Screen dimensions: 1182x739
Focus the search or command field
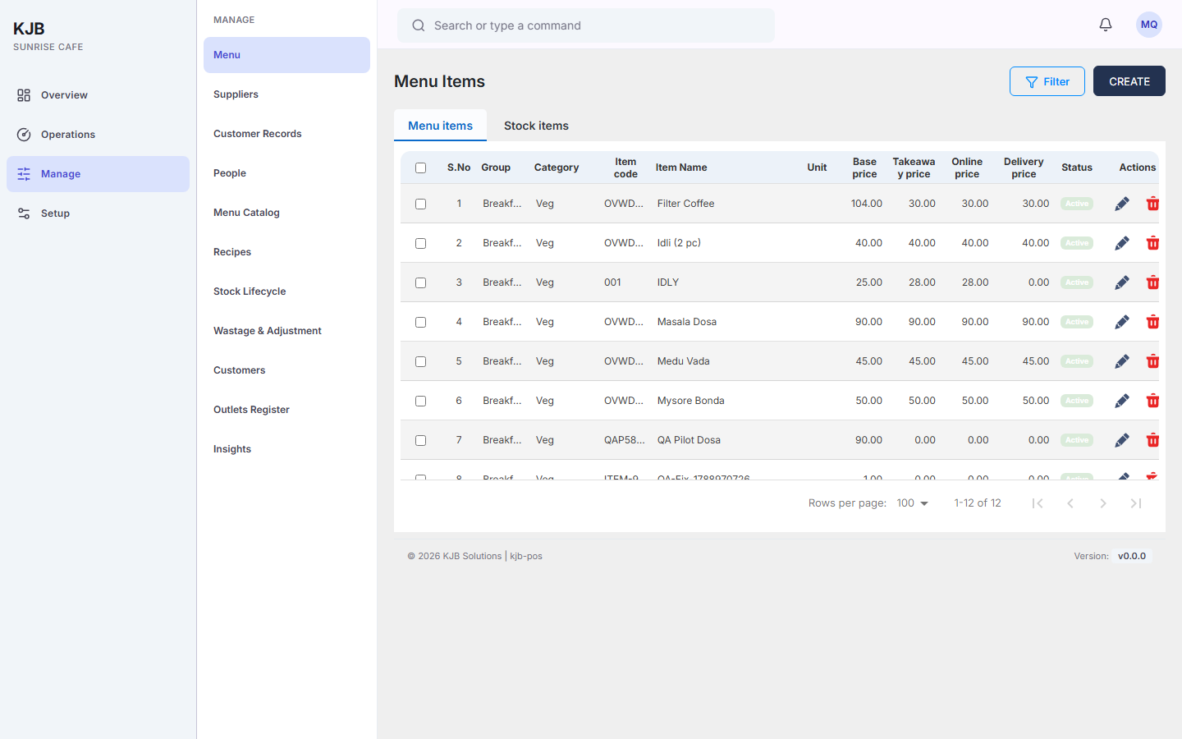tap(586, 25)
